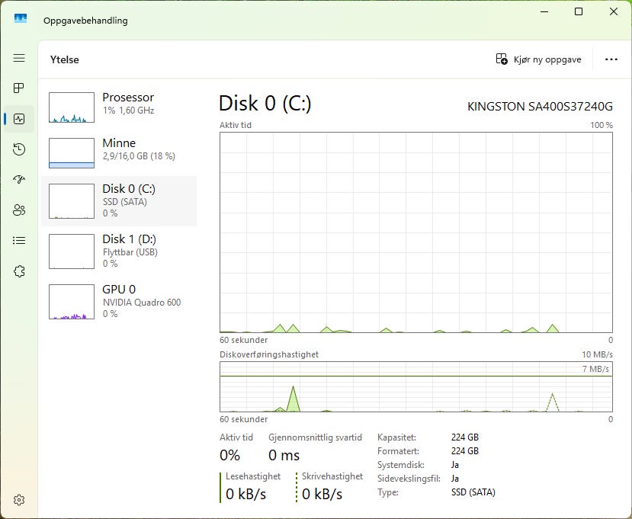Viewport: 632px width, 519px height.
Task: Click the Diskoverføringshastighet graph
Action: click(416, 387)
